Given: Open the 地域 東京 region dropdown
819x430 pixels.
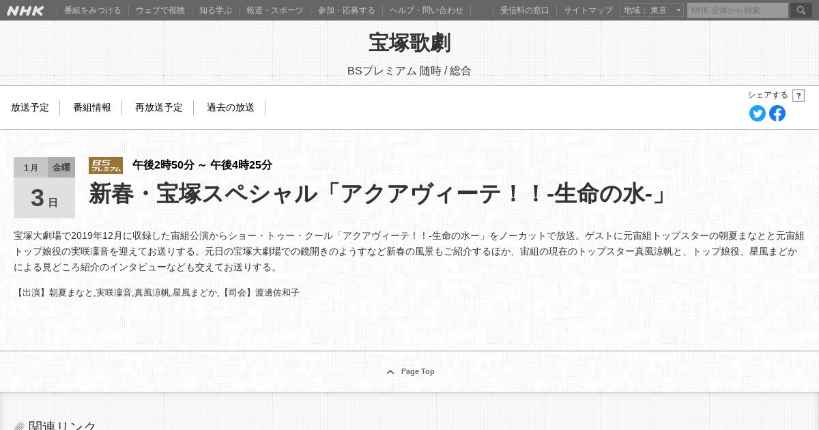Looking at the screenshot, I should pyautogui.click(x=652, y=10).
